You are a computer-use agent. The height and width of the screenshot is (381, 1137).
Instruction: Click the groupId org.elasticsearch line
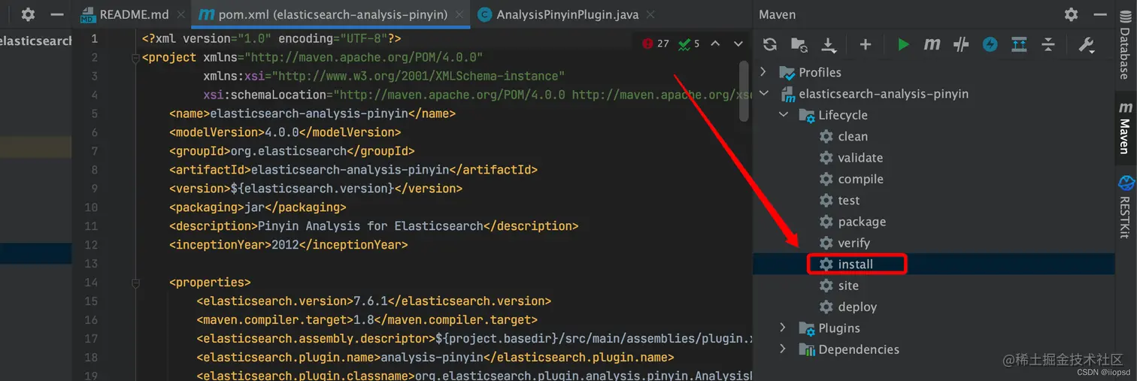click(292, 151)
